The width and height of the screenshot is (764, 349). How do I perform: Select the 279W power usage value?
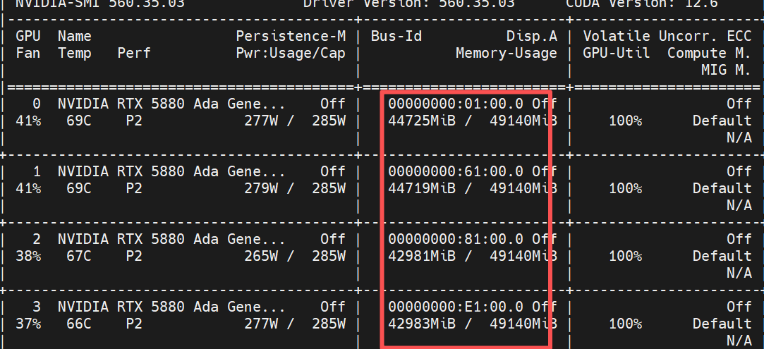(261, 188)
